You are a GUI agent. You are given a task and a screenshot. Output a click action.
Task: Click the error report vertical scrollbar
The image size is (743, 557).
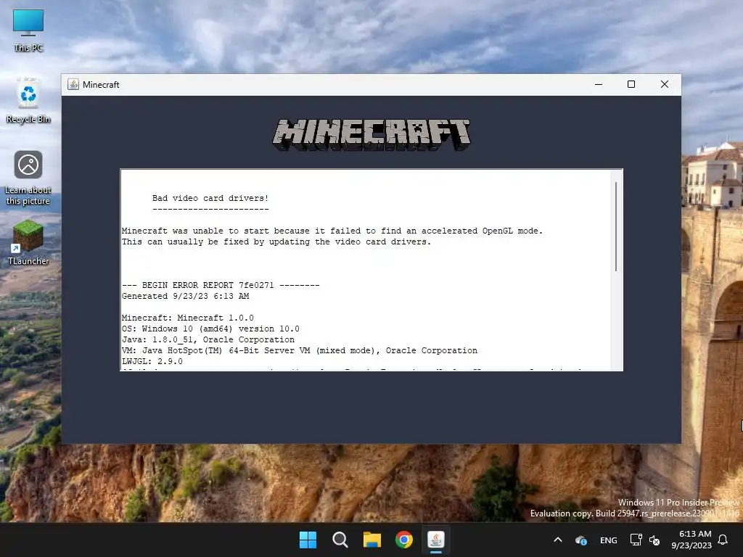[616, 226]
